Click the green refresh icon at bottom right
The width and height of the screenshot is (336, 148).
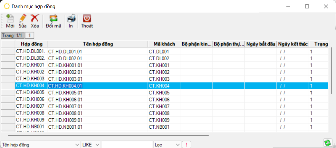point(328,143)
